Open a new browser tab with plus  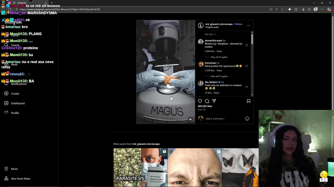pos(52,3)
